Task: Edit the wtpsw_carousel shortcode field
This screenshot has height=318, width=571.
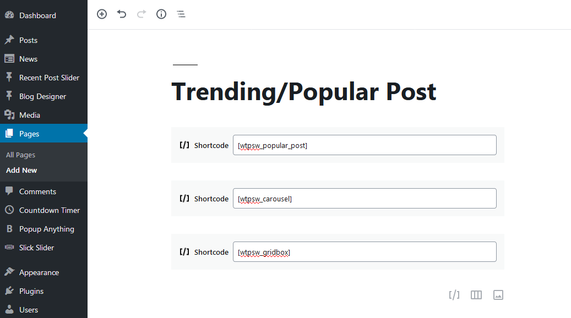Action: click(x=365, y=198)
